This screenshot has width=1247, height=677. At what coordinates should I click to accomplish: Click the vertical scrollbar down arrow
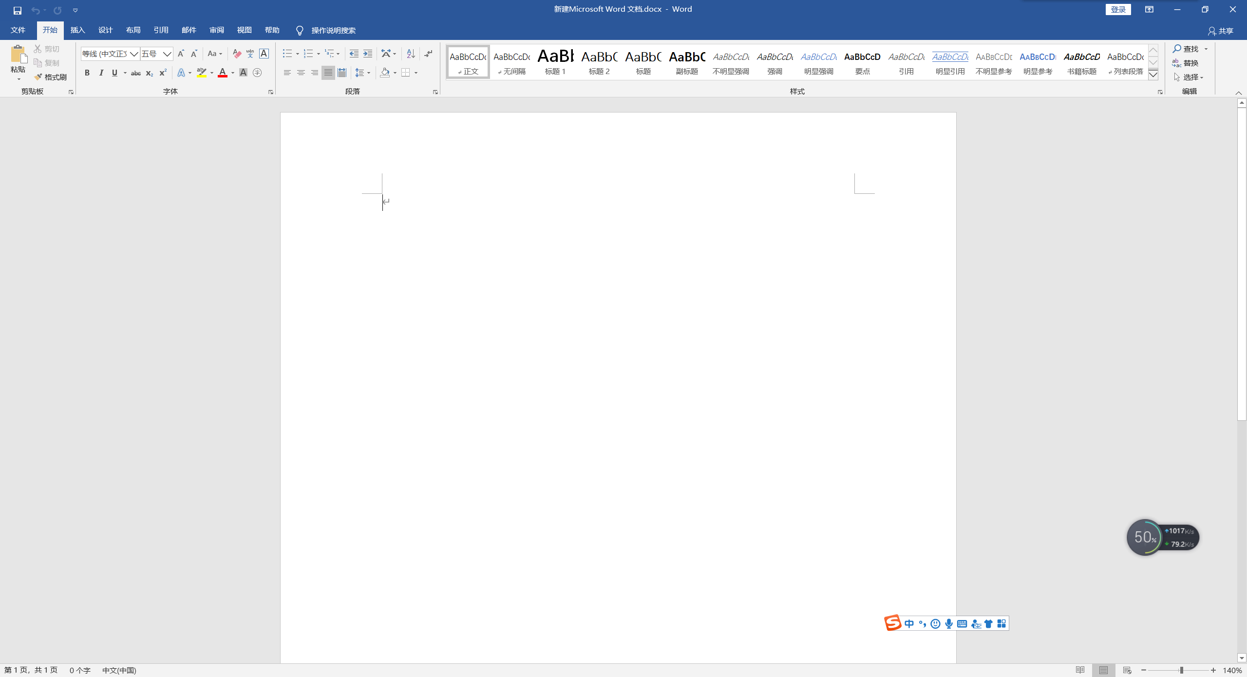pos(1242,658)
